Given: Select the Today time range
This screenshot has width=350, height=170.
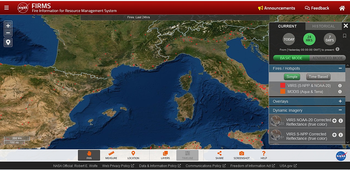Looking at the screenshot, I should 289,39.
